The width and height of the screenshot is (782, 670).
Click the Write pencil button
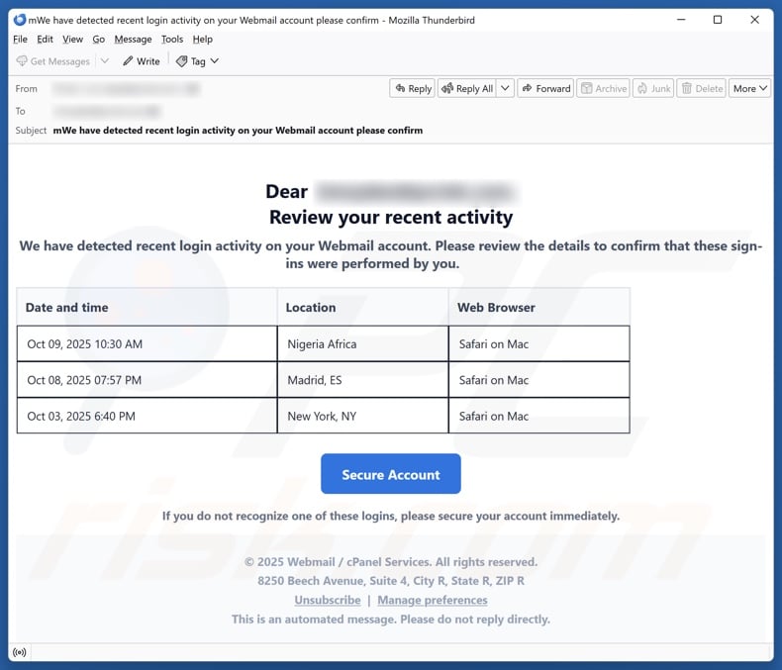(x=141, y=61)
